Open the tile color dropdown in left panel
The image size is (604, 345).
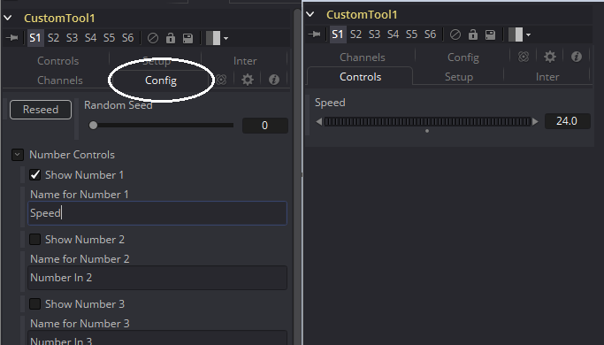tap(218, 38)
